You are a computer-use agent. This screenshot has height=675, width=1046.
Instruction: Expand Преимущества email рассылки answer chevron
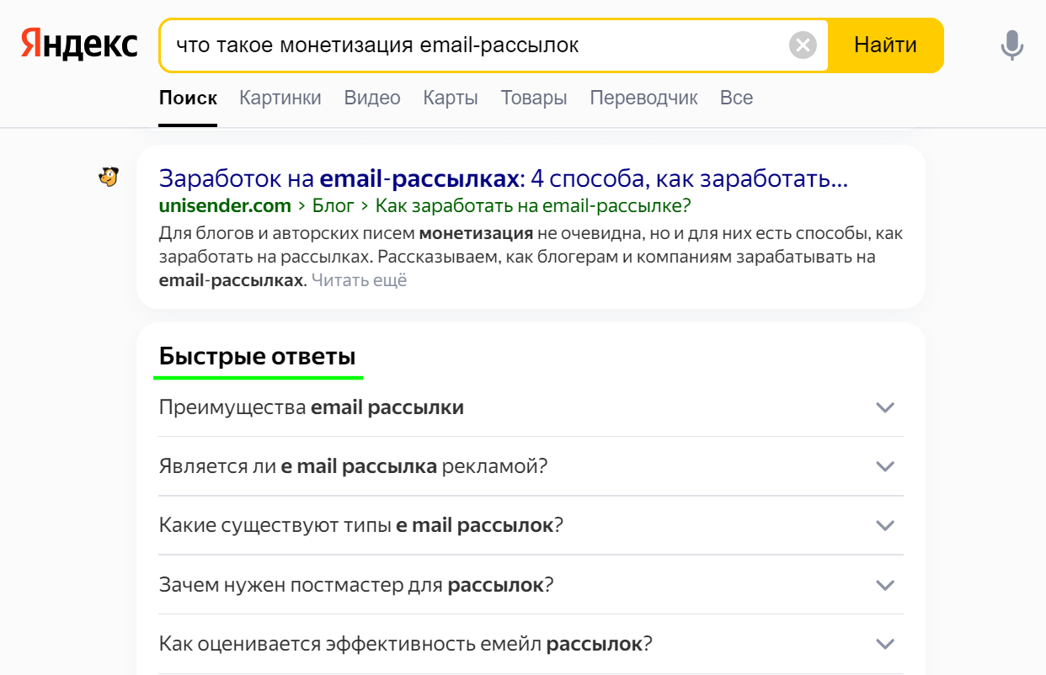click(884, 407)
